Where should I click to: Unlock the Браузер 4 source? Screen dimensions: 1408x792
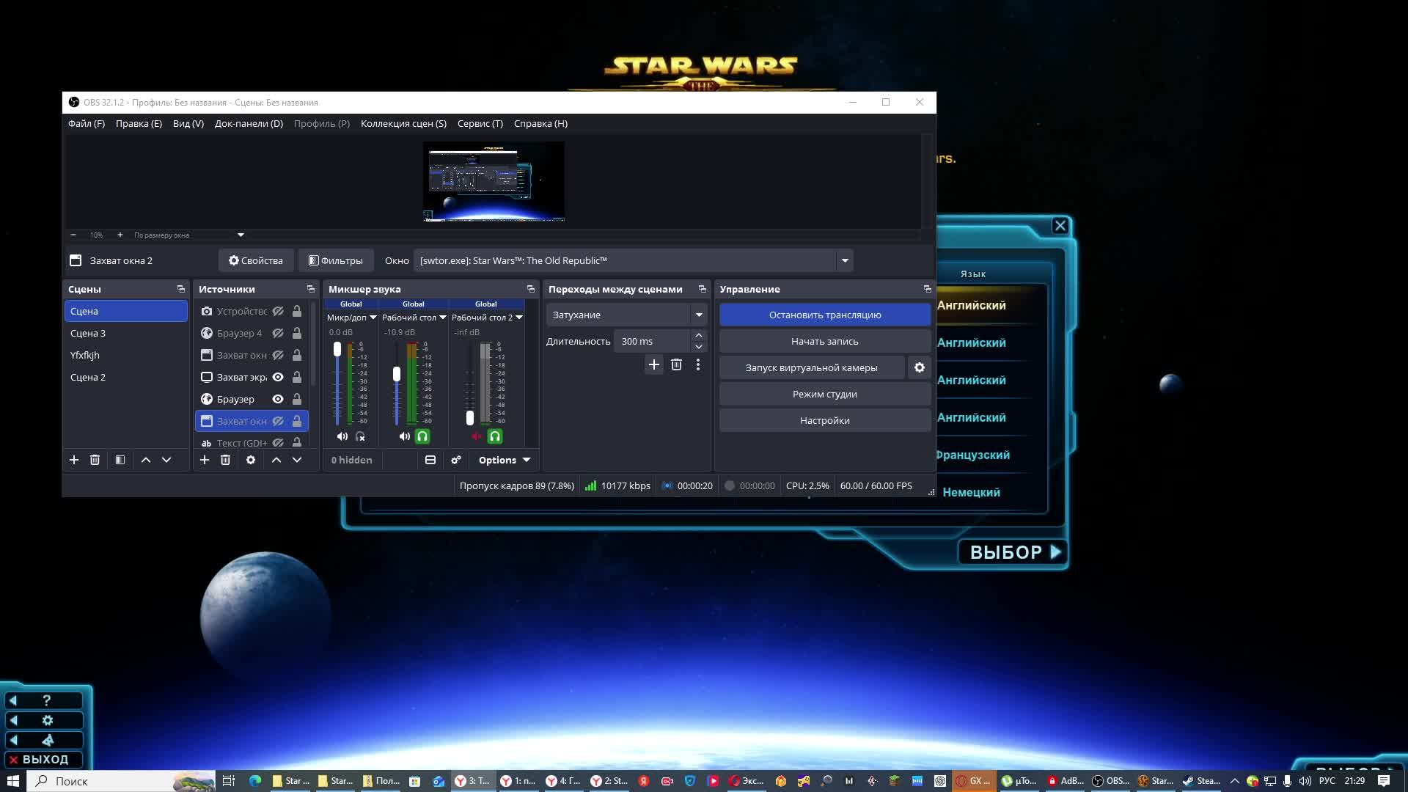(297, 333)
